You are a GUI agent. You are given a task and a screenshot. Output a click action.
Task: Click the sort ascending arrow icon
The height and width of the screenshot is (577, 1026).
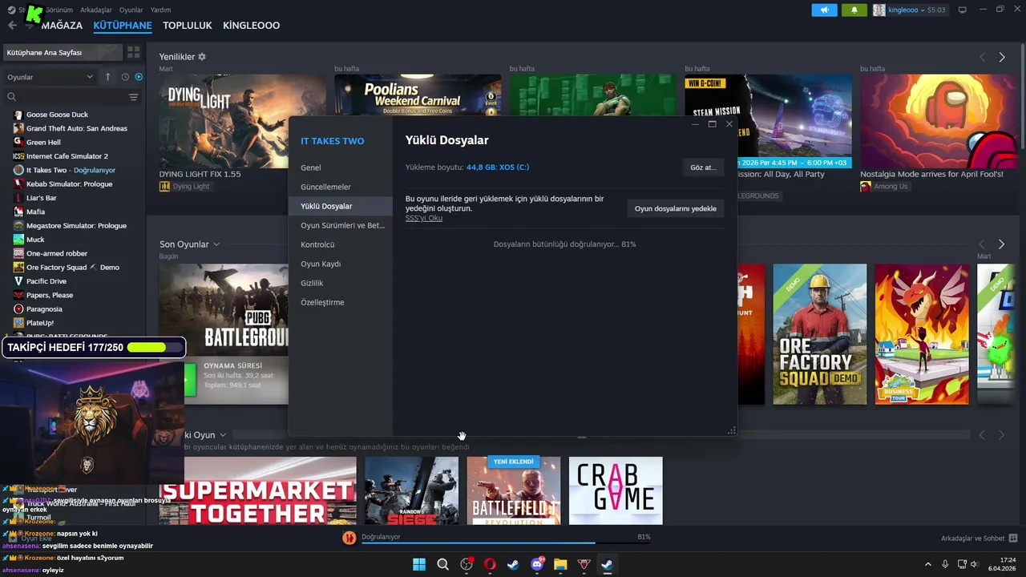(108, 77)
